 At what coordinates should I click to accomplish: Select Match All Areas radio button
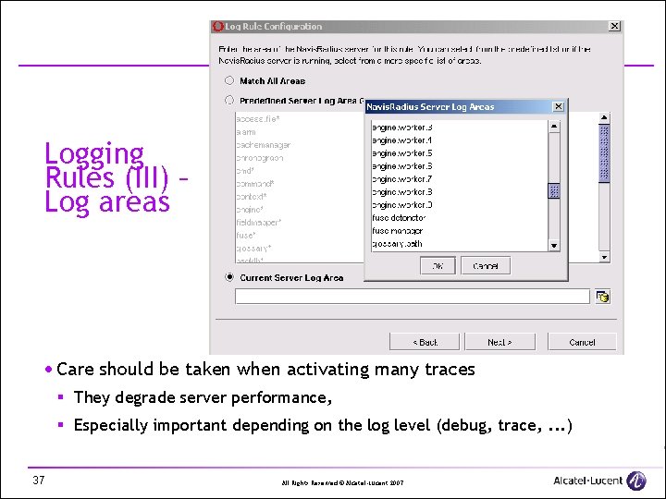[229, 80]
